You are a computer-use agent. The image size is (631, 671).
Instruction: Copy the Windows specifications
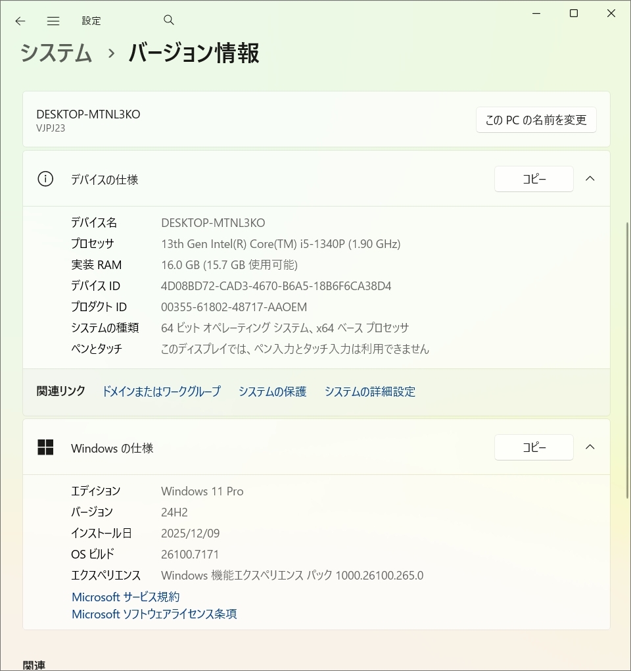533,447
